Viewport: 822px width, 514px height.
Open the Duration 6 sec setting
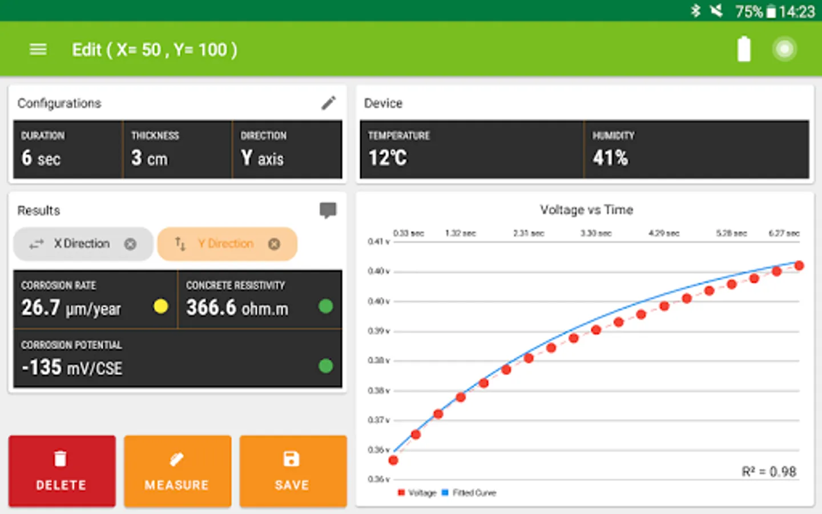(68, 150)
